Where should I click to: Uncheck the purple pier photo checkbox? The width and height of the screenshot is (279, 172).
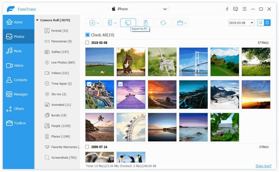[120, 84]
